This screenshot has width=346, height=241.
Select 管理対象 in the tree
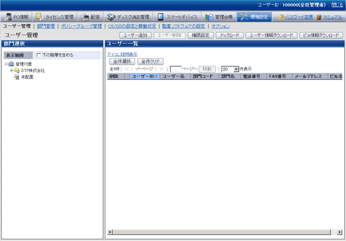coord(24,64)
